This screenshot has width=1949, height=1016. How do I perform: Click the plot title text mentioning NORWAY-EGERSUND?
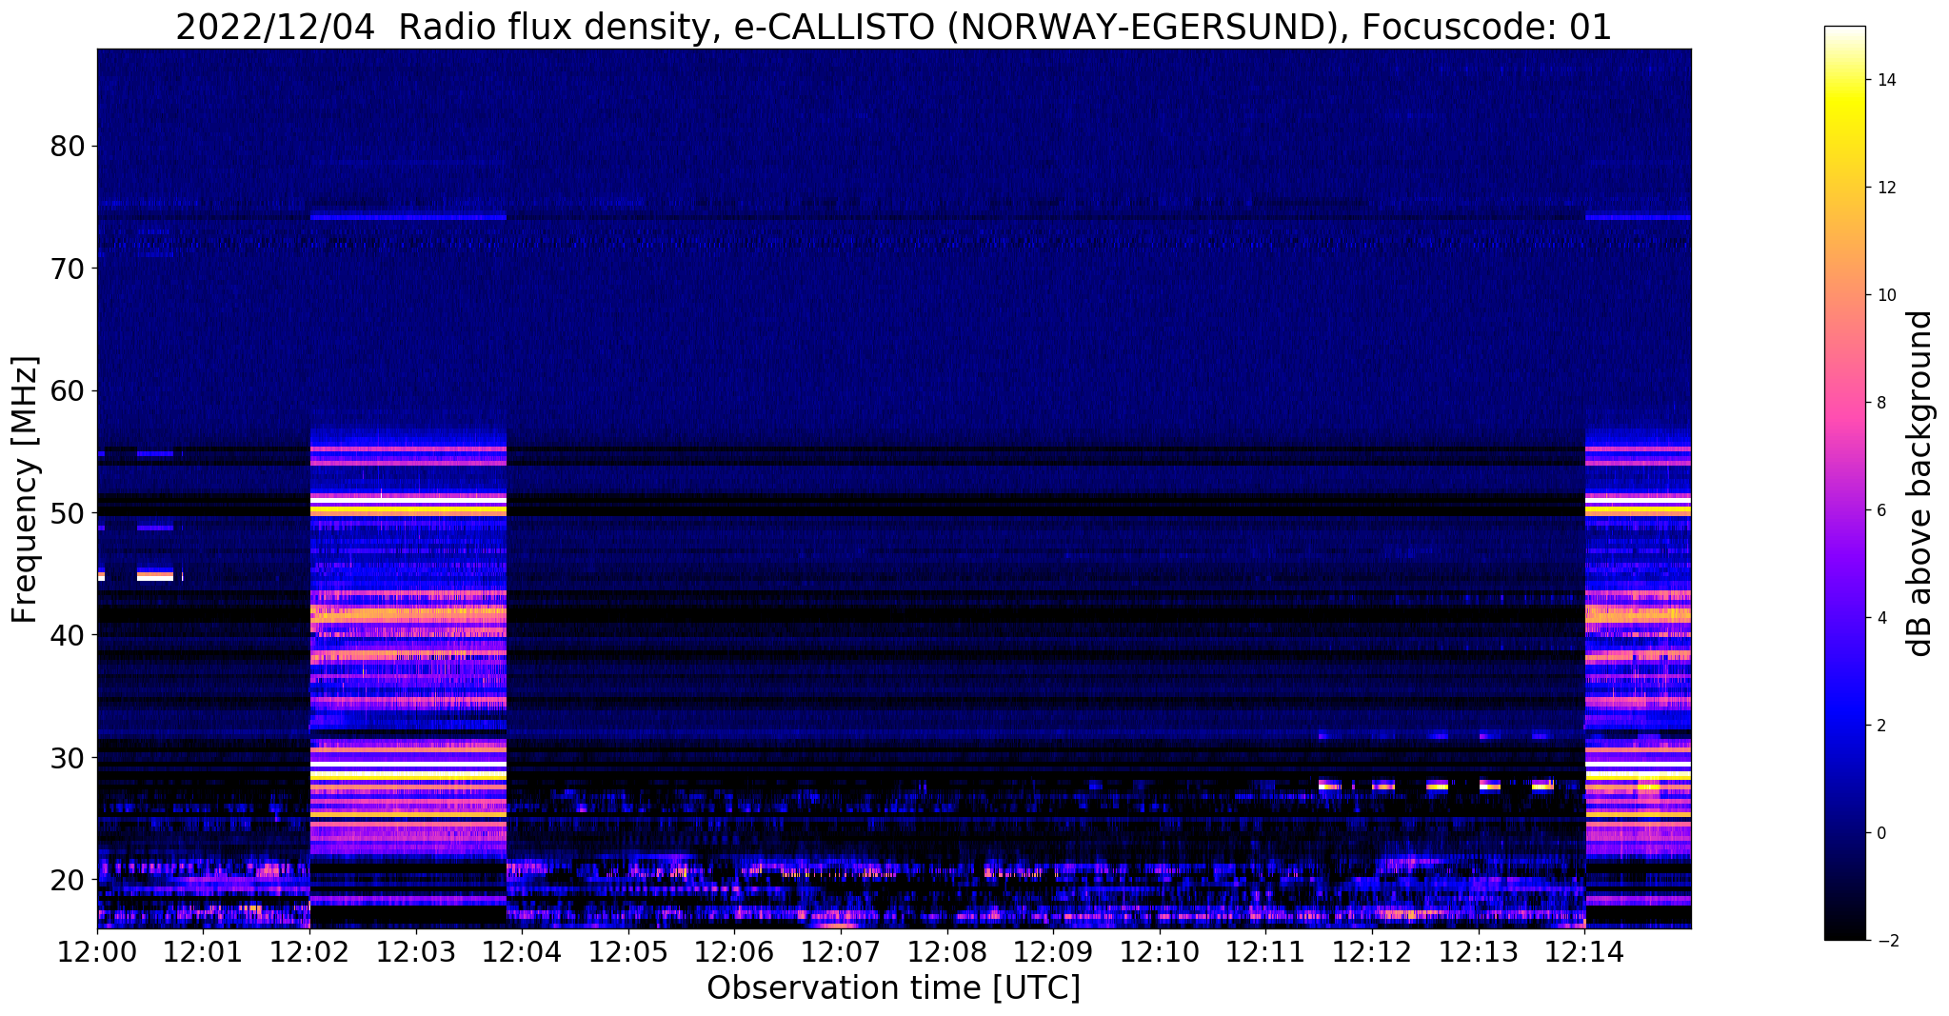893,27
